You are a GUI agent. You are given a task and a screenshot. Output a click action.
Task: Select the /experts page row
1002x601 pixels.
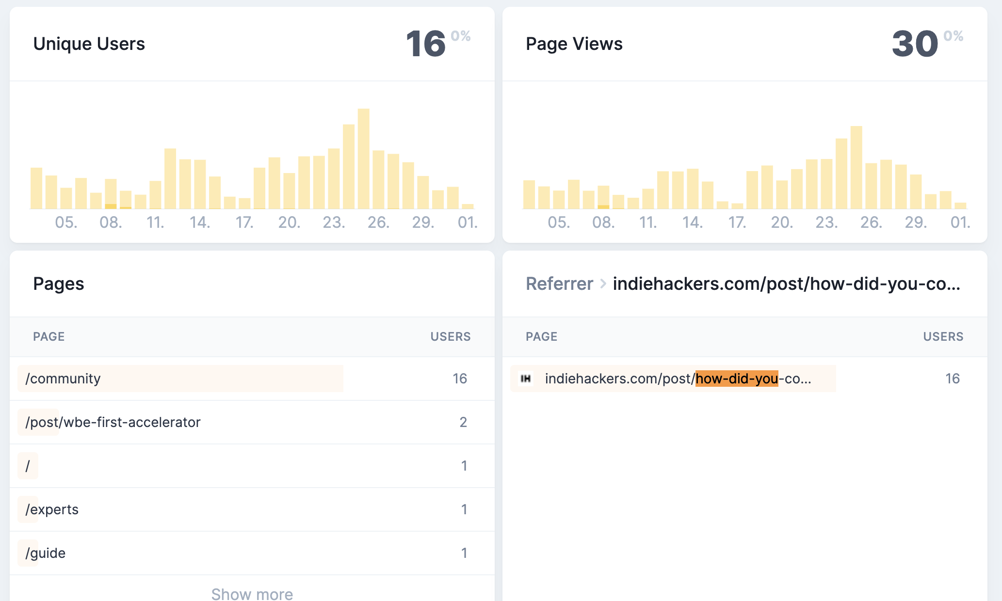tap(52, 509)
